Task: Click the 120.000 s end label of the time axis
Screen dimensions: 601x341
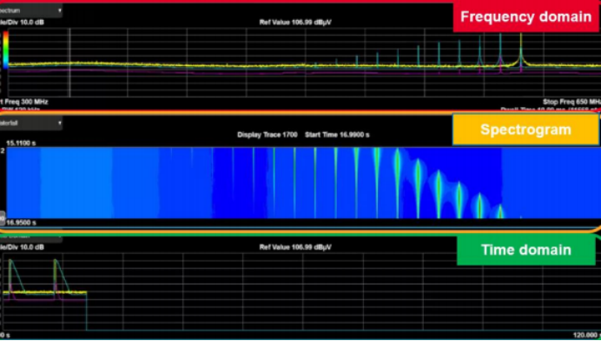Action: tap(587, 335)
